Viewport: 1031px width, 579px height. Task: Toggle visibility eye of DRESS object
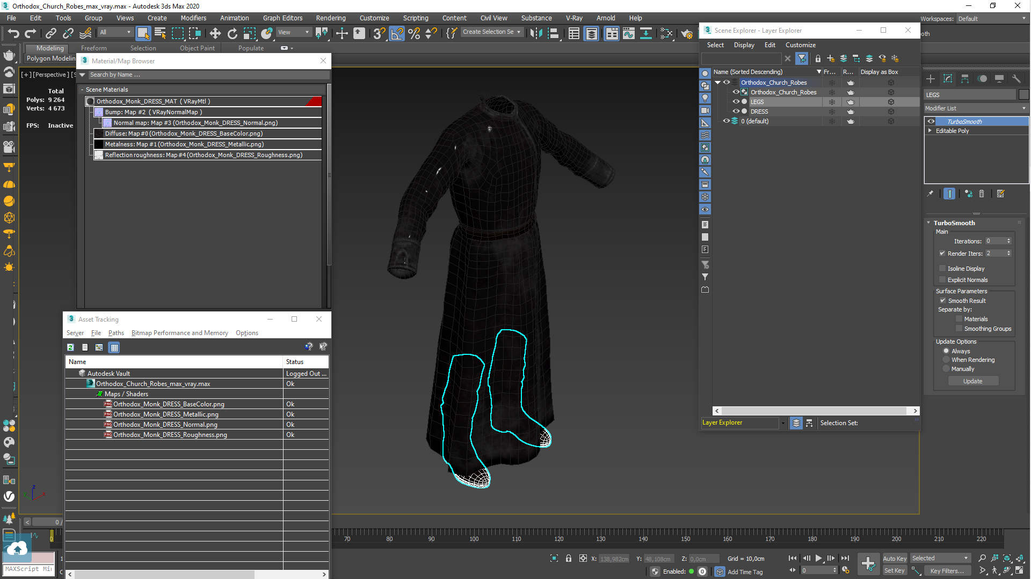coord(736,112)
